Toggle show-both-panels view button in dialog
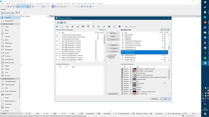 pos(61,23)
